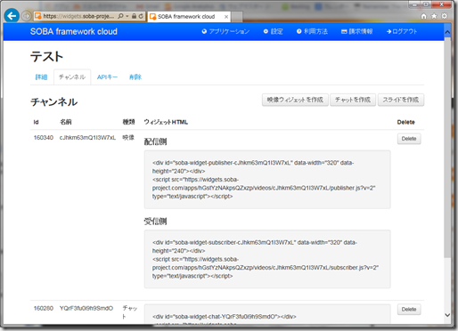Click the 配信側 heading
The image size is (458, 331).
(155, 141)
